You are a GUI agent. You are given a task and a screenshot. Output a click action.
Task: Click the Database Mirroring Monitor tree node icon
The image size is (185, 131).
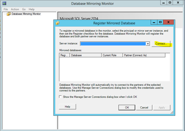(8, 14)
